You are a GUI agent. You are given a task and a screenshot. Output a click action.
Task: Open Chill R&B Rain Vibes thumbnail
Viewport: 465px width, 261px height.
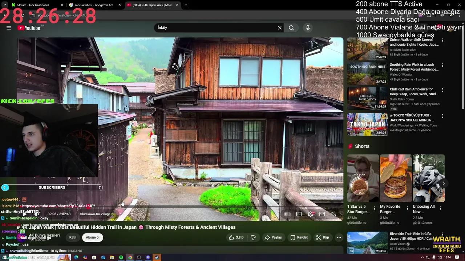coord(367,98)
